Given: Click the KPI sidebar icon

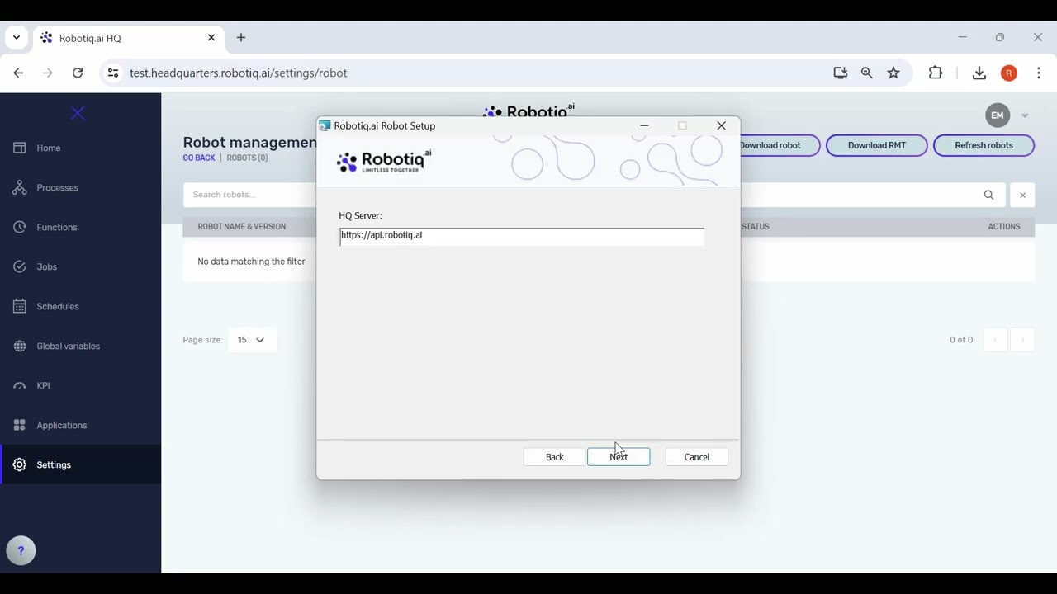Looking at the screenshot, I should click(x=20, y=386).
